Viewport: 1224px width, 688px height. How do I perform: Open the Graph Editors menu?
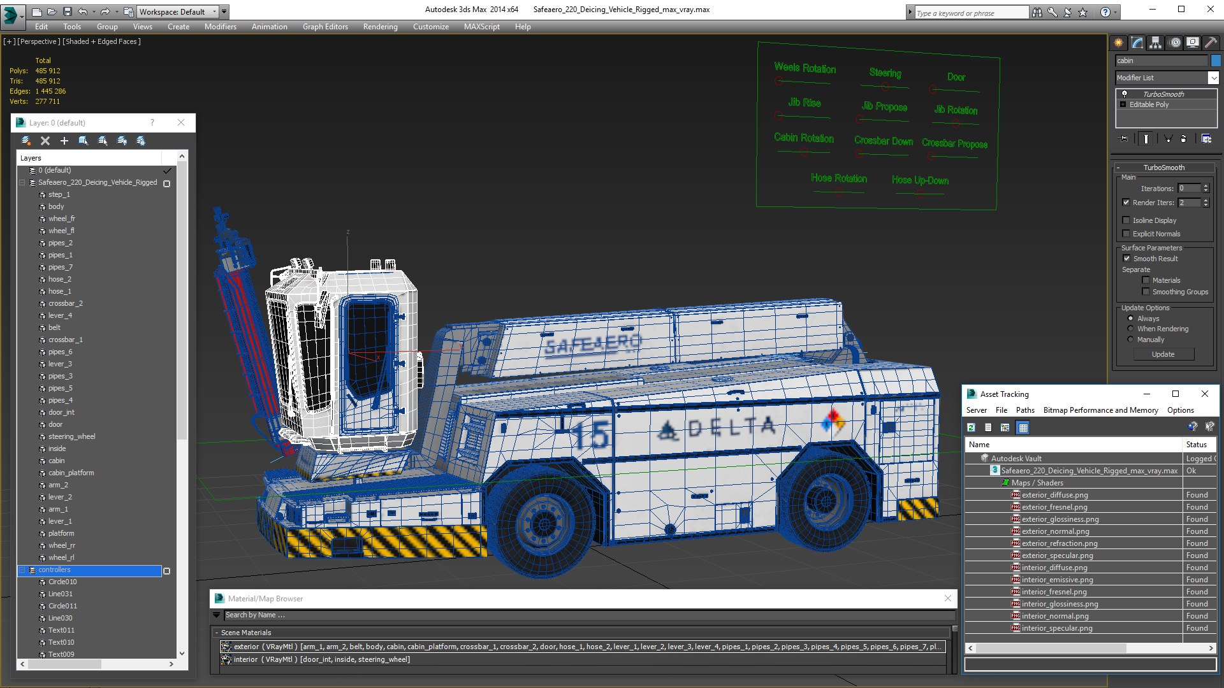pos(325,27)
